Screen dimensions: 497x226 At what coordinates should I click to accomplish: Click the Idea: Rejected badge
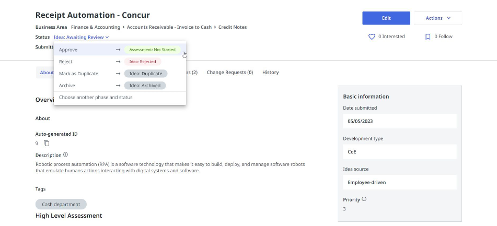click(143, 62)
